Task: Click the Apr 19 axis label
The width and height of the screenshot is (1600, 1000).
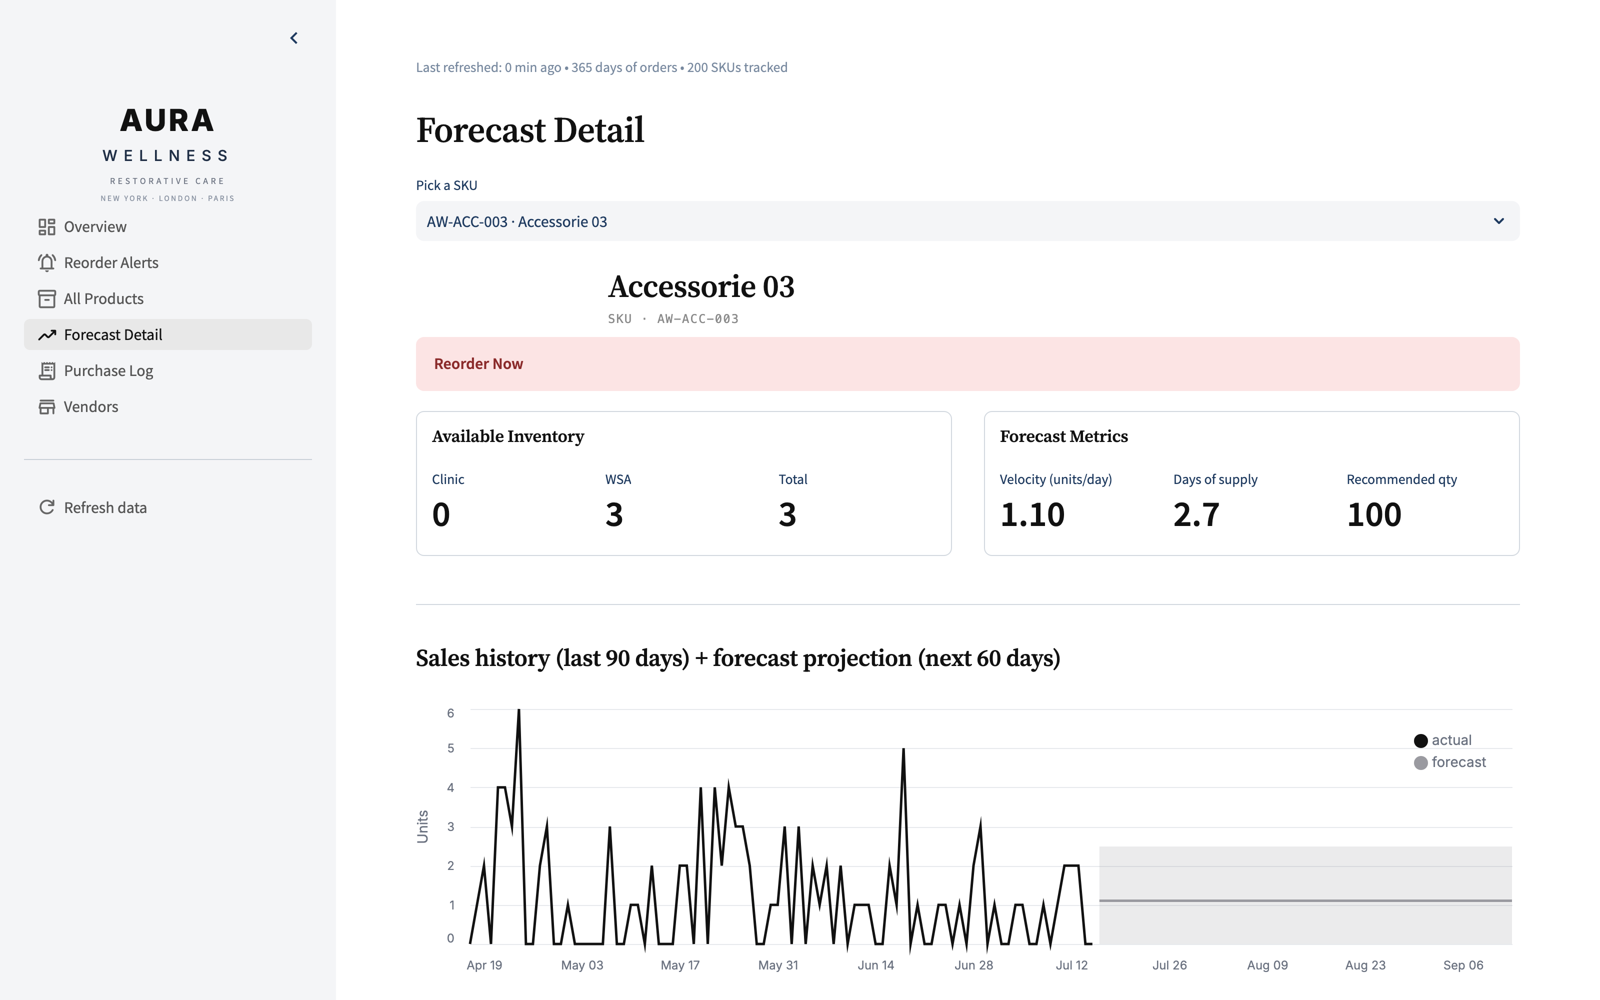Action: click(484, 965)
